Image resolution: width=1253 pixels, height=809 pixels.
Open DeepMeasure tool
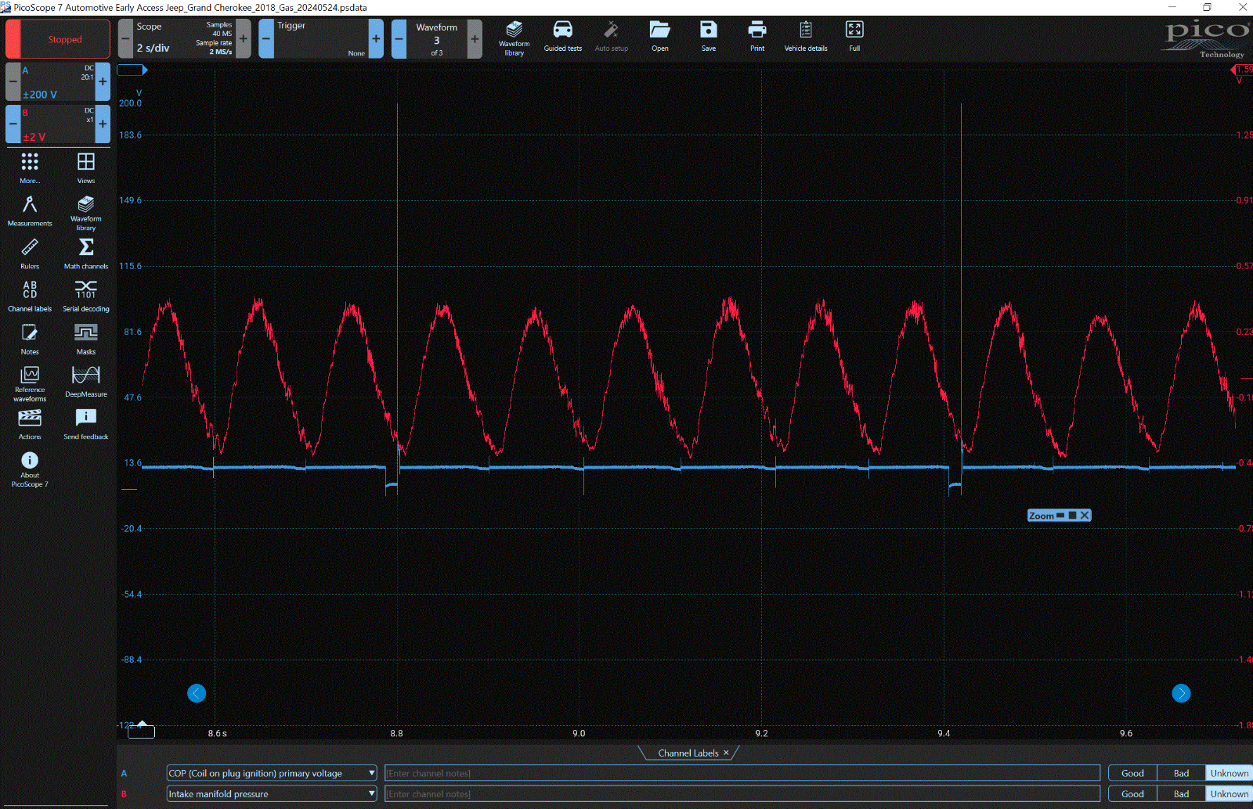click(x=86, y=382)
